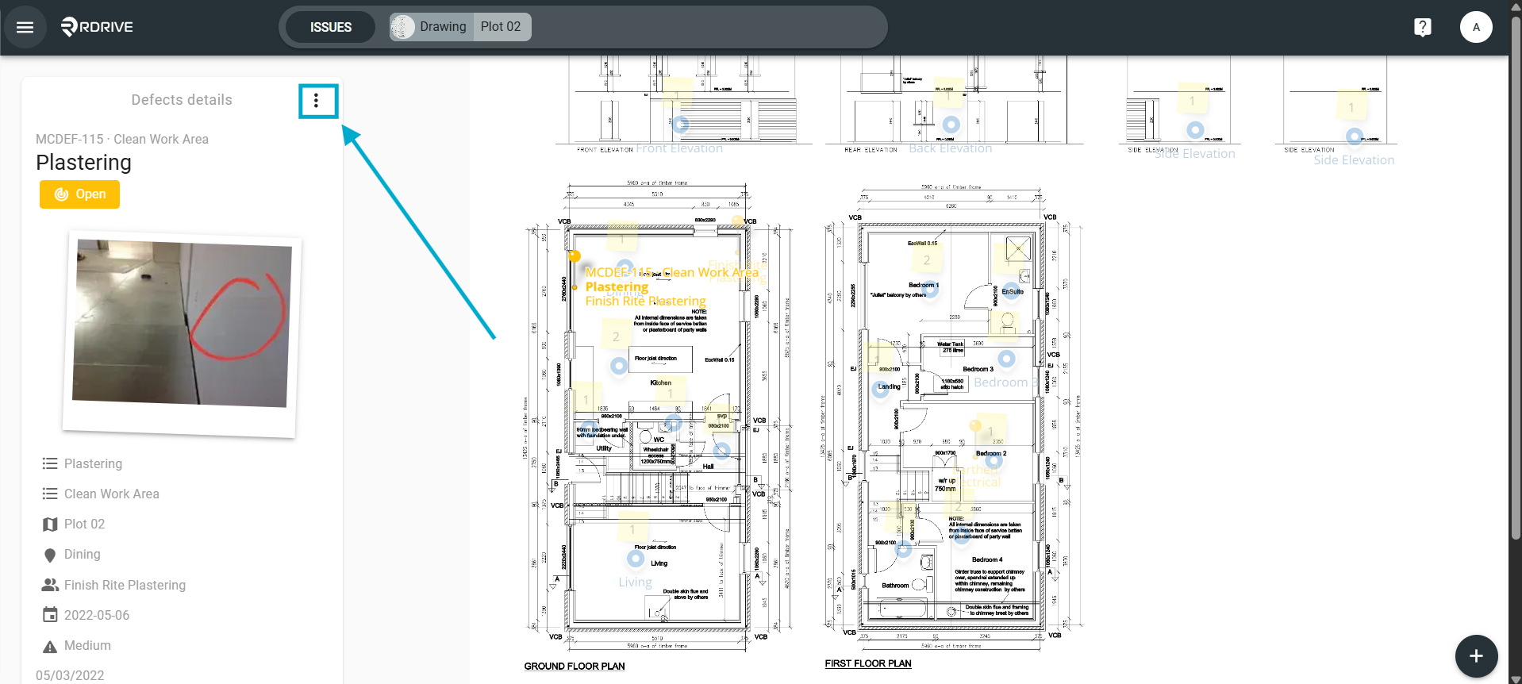Click the yellow Open status button
Viewport: 1522px width, 684px height.
pos(79,194)
